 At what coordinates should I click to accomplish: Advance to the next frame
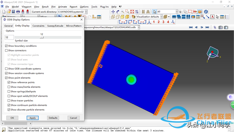click(202, 27)
